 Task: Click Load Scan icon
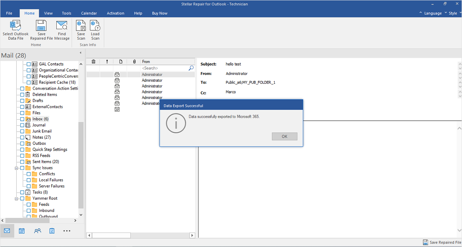point(95,25)
